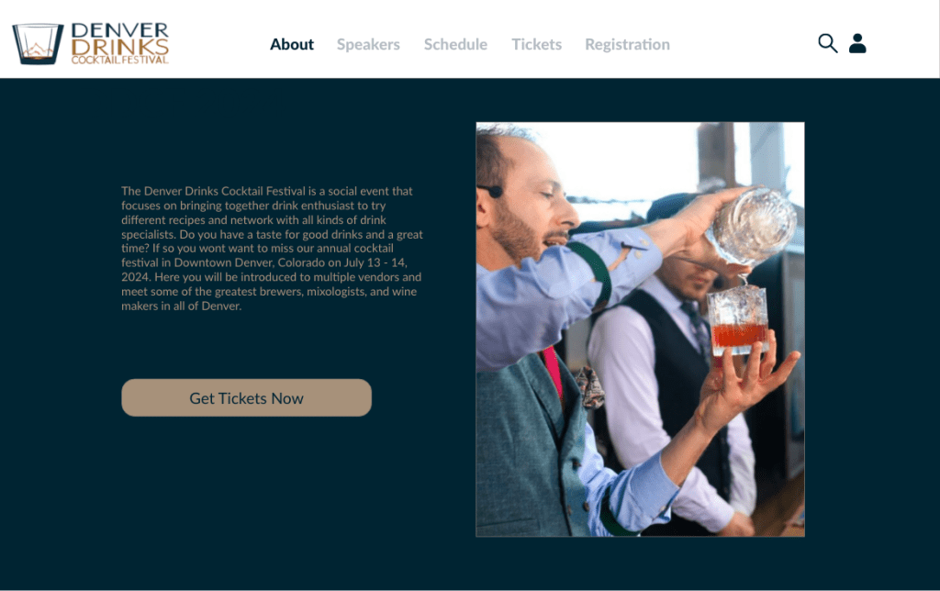The width and height of the screenshot is (940, 591).
Task: Open the Registration page link
Action: pos(628,44)
